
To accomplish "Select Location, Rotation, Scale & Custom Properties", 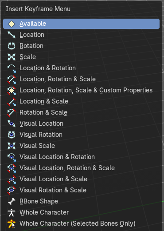I will (81, 90).
